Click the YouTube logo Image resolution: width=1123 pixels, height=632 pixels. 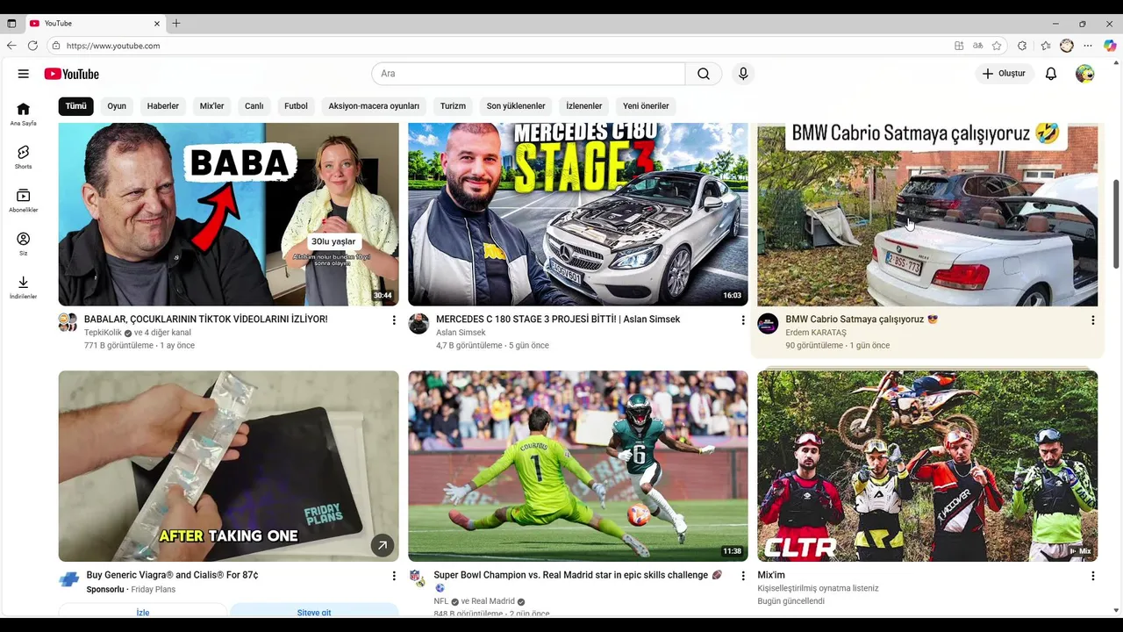72,74
